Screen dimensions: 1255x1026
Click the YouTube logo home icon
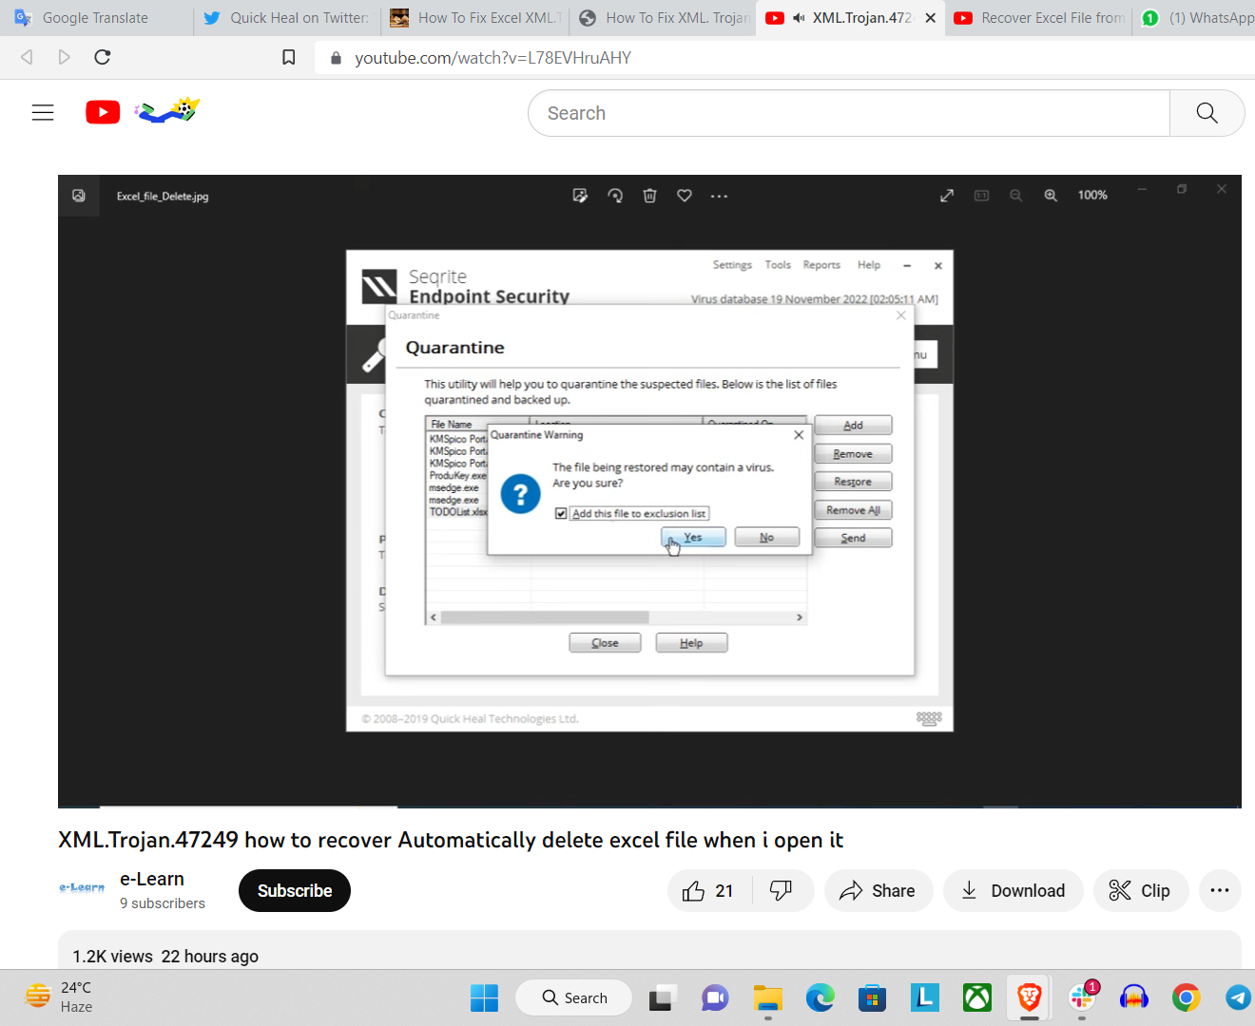pyautogui.click(x=103, y=113)
